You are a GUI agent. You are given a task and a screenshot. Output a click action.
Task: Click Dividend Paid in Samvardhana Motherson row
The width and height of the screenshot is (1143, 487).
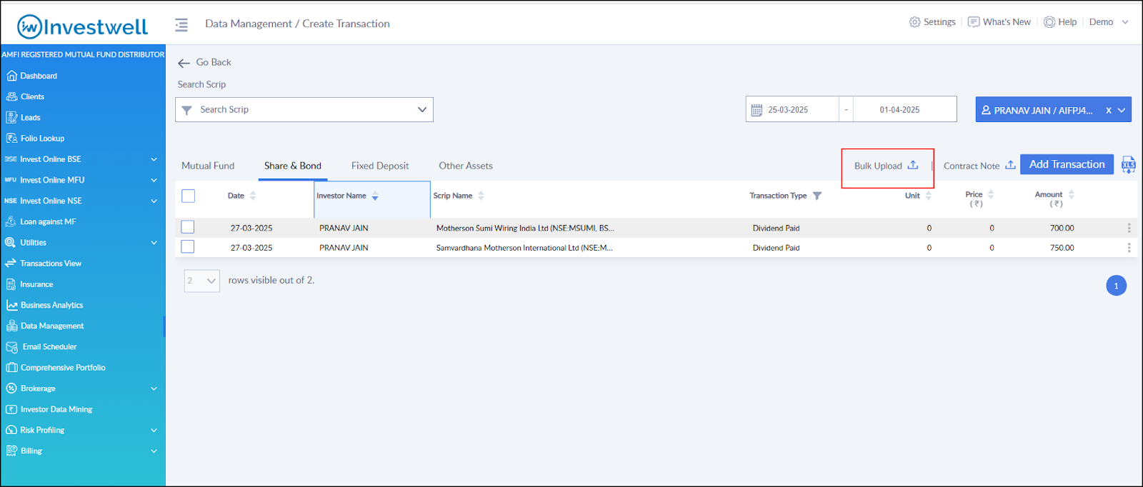[776, 248]
